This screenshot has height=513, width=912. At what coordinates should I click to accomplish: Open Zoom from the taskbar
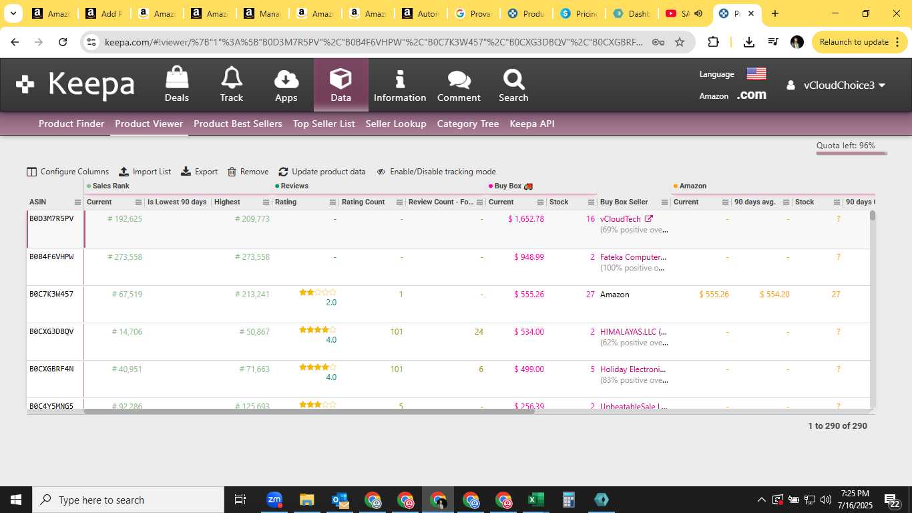[274, 500]
